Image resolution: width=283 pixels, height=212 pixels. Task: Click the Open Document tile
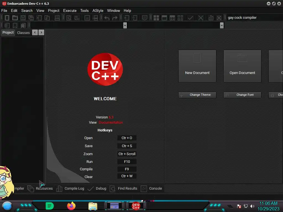tap(242, 66)
